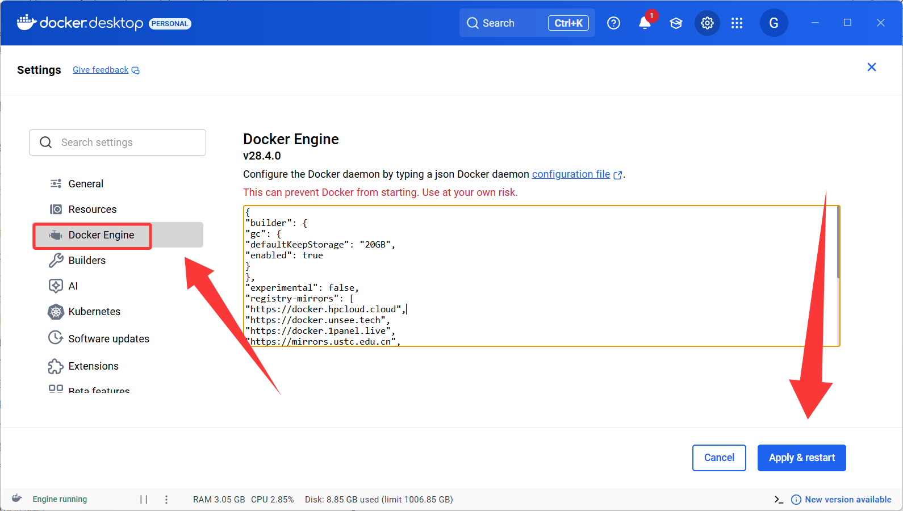903x511 pixels.
Task: Open the help menu question mark icon
Action: click(x=613, y=23)
